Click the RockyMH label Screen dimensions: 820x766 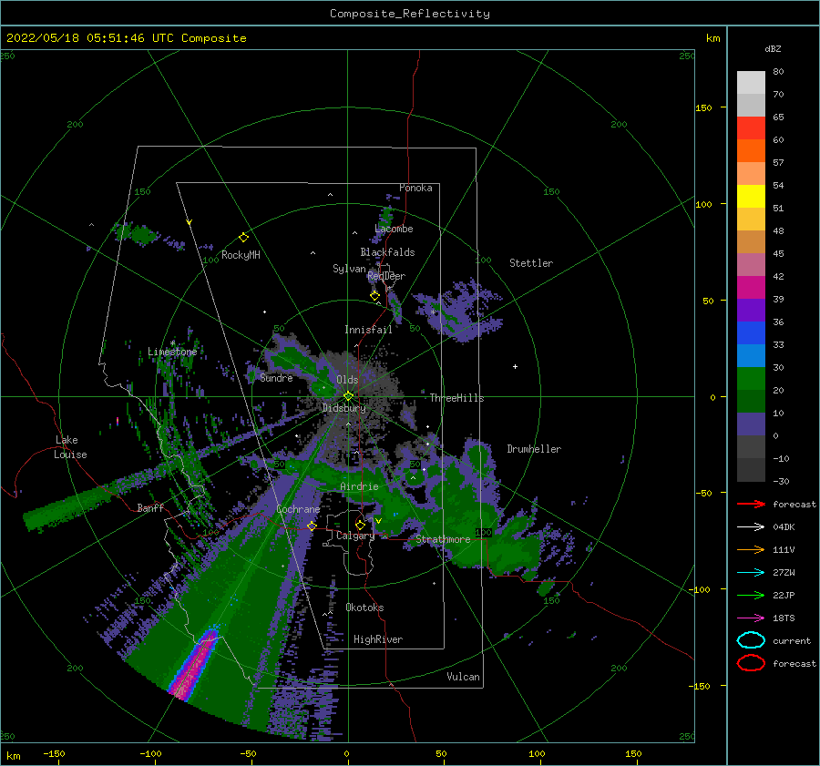click(241, 255)
